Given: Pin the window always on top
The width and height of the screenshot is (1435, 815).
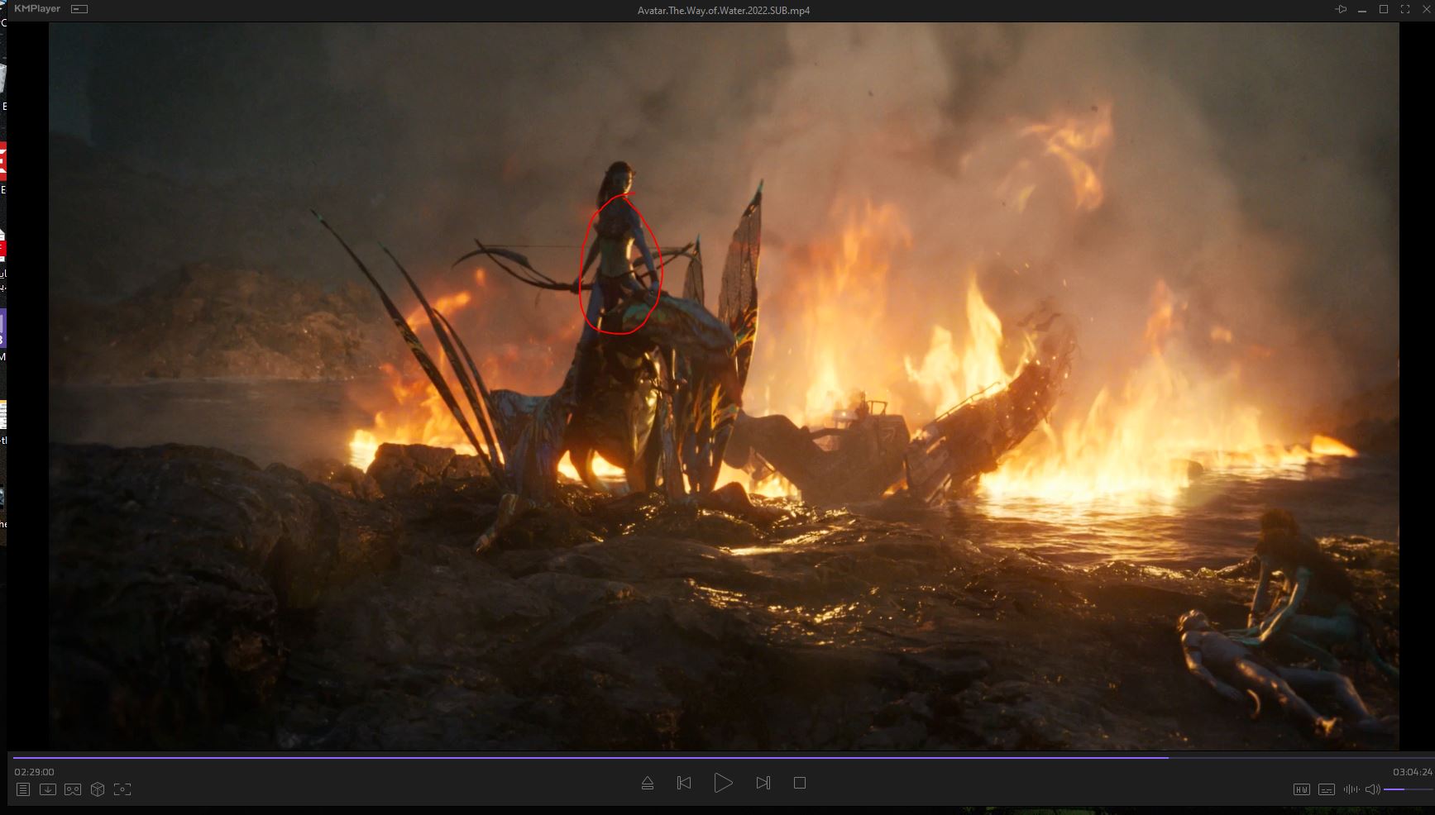Looking at the screenshot, I should click(1341, 10).
